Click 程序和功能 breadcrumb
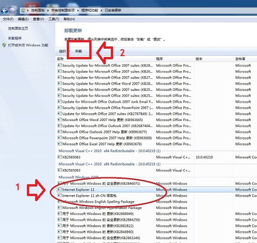This screenshot has height=243, width=257. coord(89,10)
